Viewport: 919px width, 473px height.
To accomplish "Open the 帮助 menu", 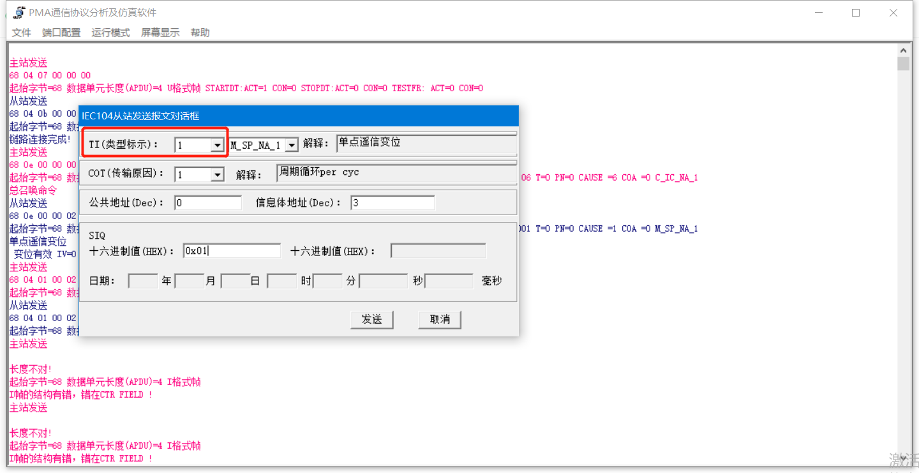I will pos(200,33).
